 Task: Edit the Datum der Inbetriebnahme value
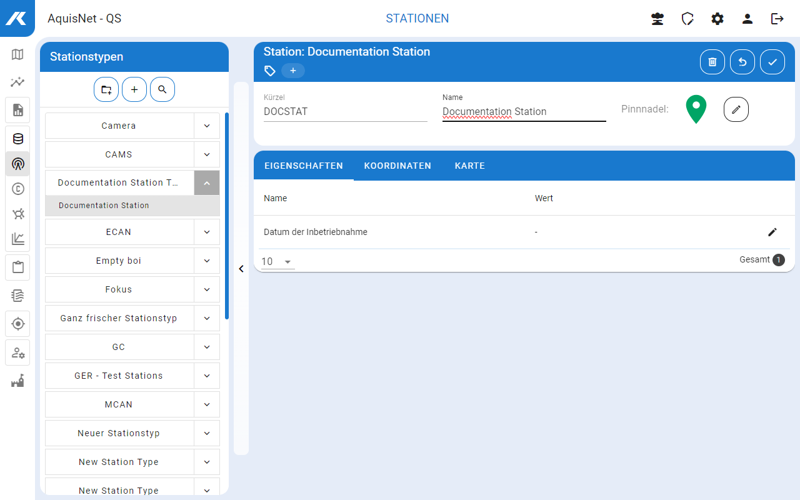(772, 232)
